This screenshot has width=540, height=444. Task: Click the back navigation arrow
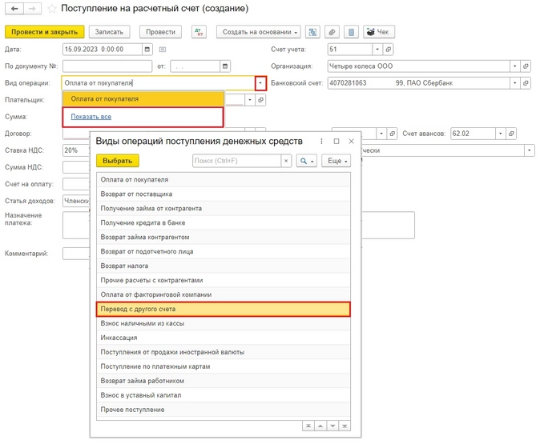tap(14, 9)
